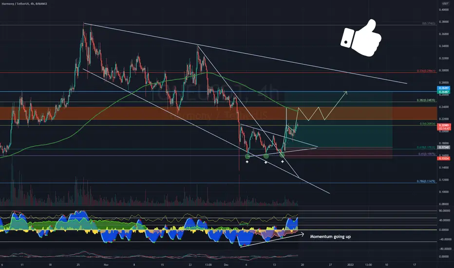
Task: Click the '25' date on the time axis
Action: (78, 265)
